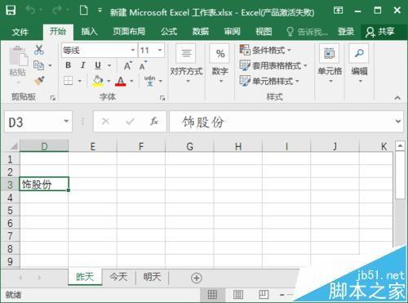Image resolution: width=408 pixels, height=303 pixels.
Task: Open the Borders dropdown arrow
Action: pyautogui.click(x=80, y=81)
